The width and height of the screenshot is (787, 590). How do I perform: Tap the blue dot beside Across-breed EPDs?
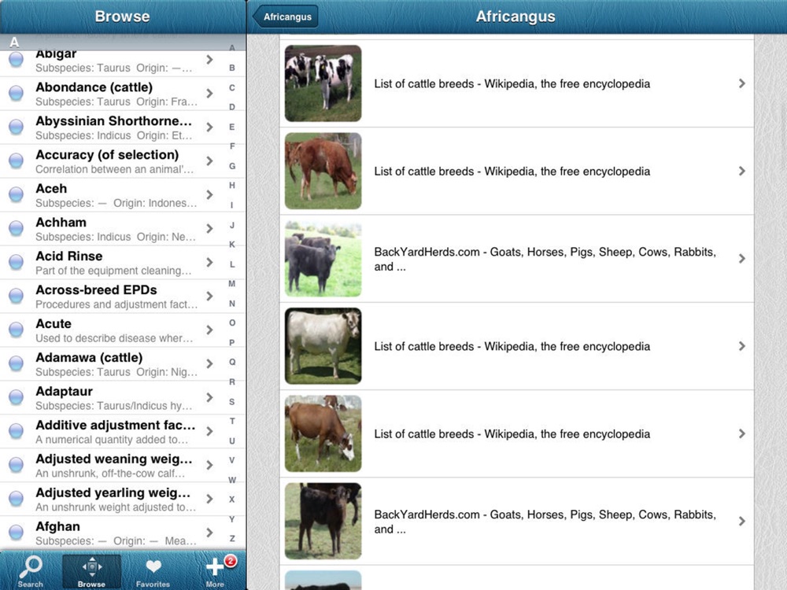16,296
